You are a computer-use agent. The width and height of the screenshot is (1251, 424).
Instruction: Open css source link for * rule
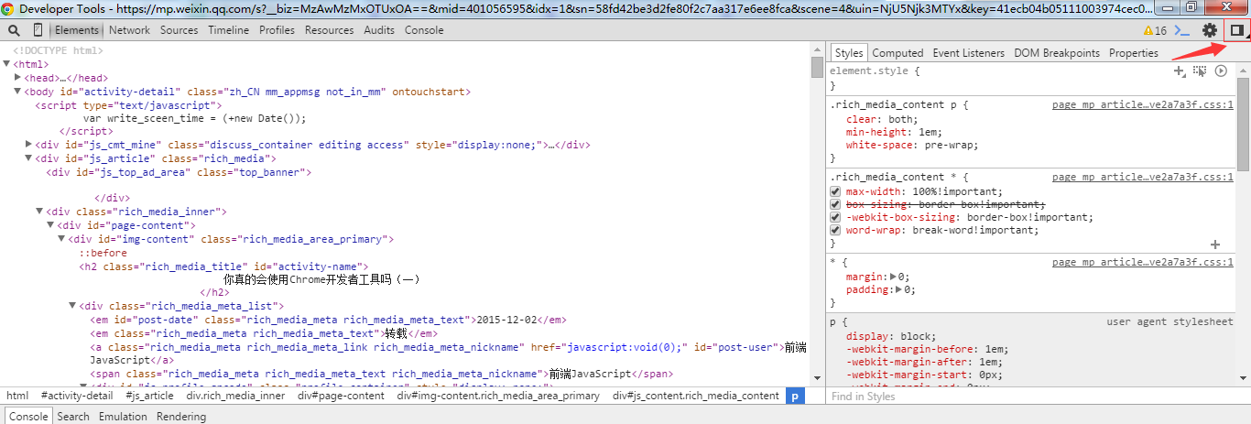coord(1142,263)
